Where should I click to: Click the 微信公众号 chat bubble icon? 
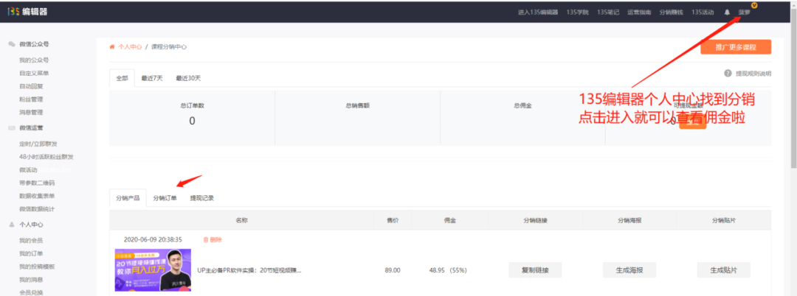click(12, 45)
